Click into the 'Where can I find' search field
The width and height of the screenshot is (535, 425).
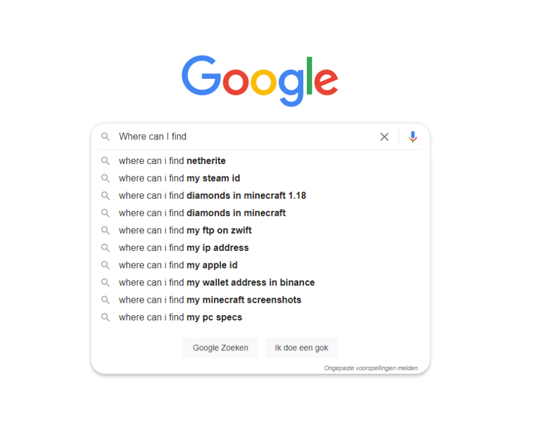click(246, 137)
